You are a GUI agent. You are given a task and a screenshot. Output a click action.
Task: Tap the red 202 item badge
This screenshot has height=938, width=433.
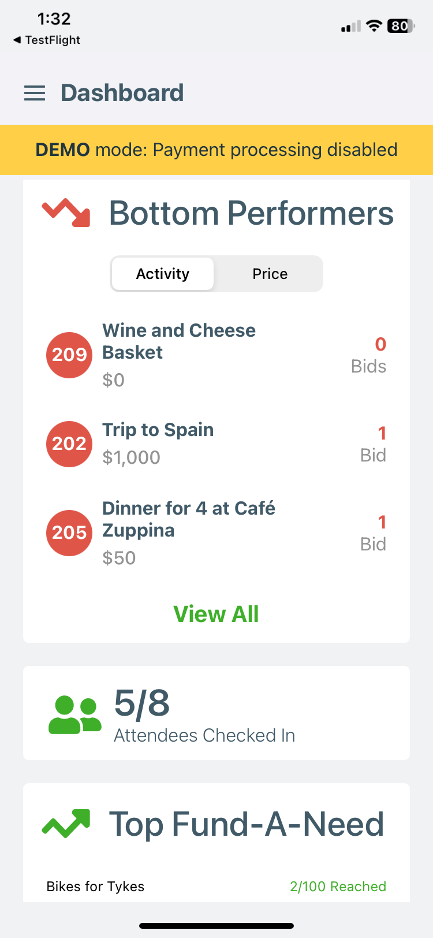(69, 444)
